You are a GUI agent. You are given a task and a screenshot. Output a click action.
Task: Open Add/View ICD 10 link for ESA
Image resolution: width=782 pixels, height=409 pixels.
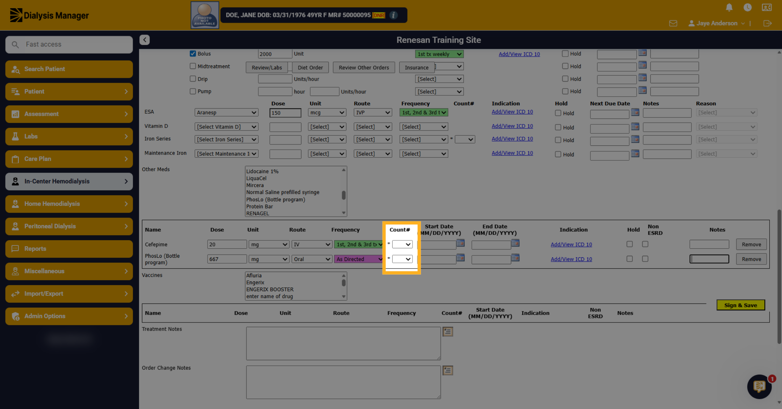[x=512, y=112]
